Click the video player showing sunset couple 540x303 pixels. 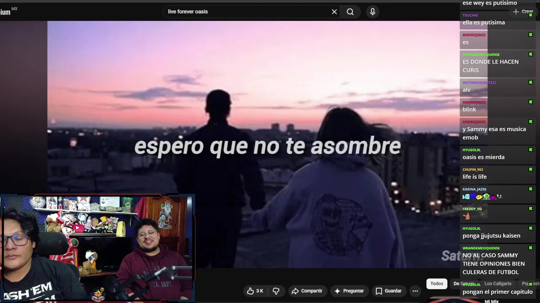(x=253, y=144)
